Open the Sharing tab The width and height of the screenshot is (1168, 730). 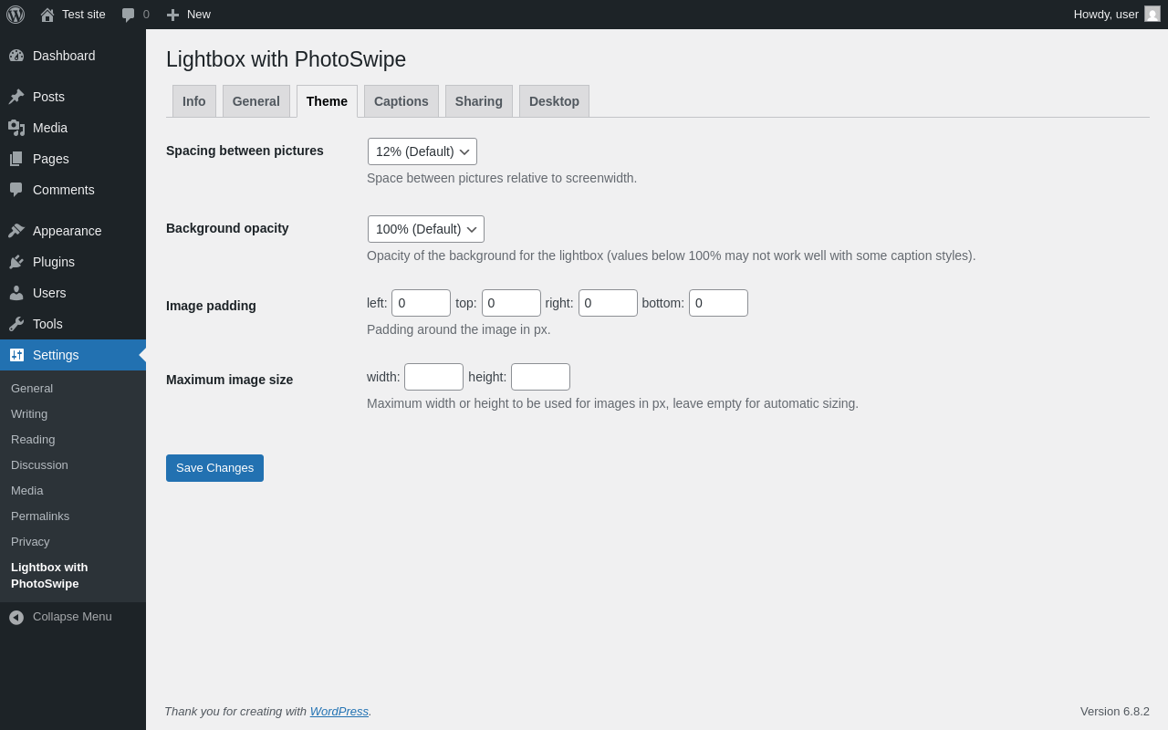(479, 101)
